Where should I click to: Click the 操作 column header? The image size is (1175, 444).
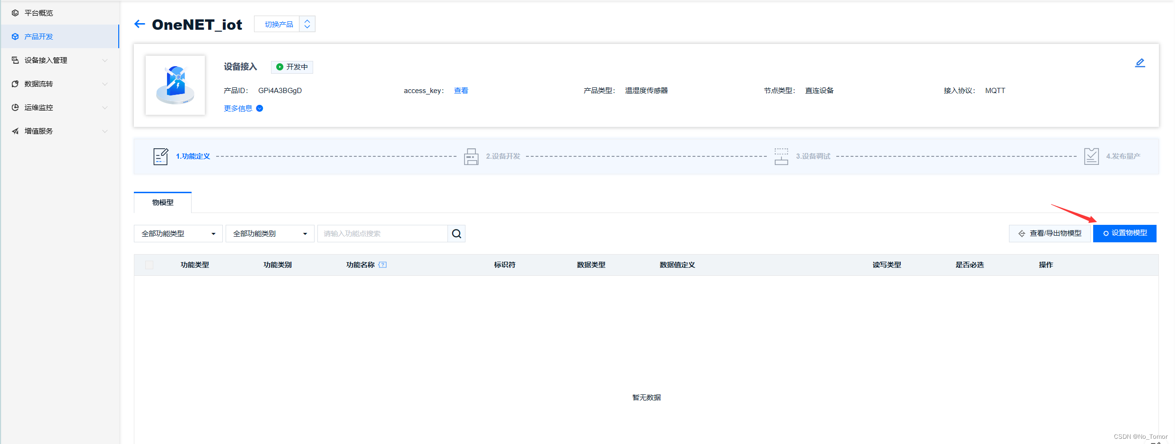coord(1046,265)
